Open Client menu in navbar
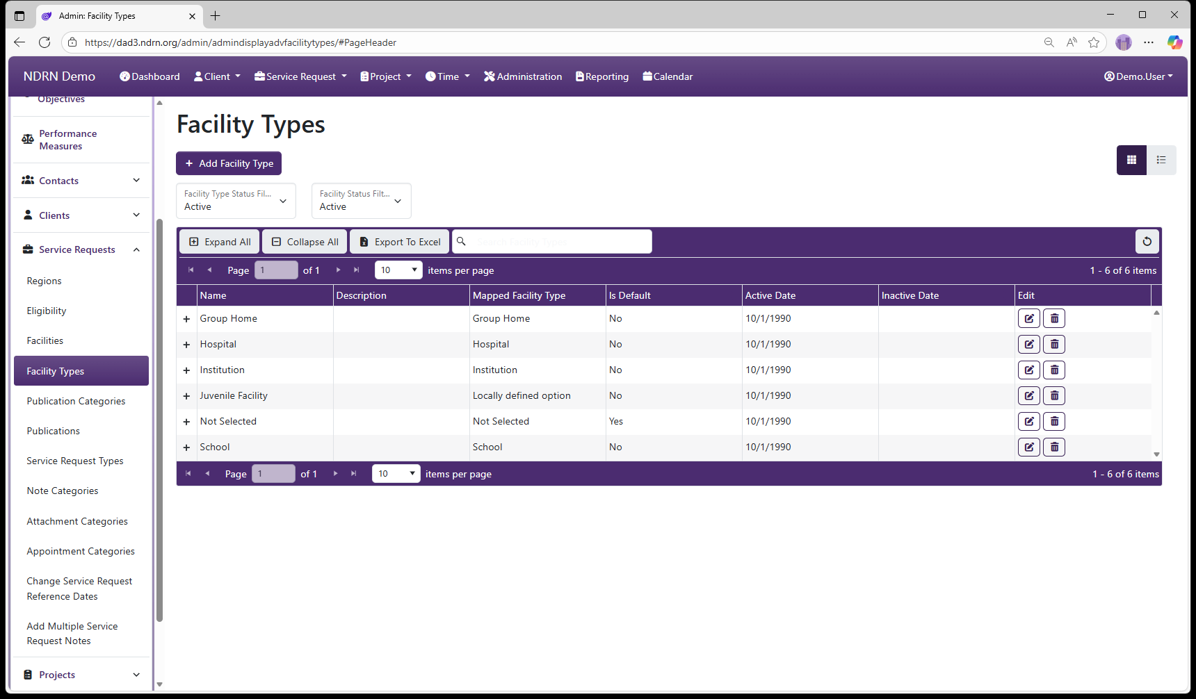 [x=217, y=76]
